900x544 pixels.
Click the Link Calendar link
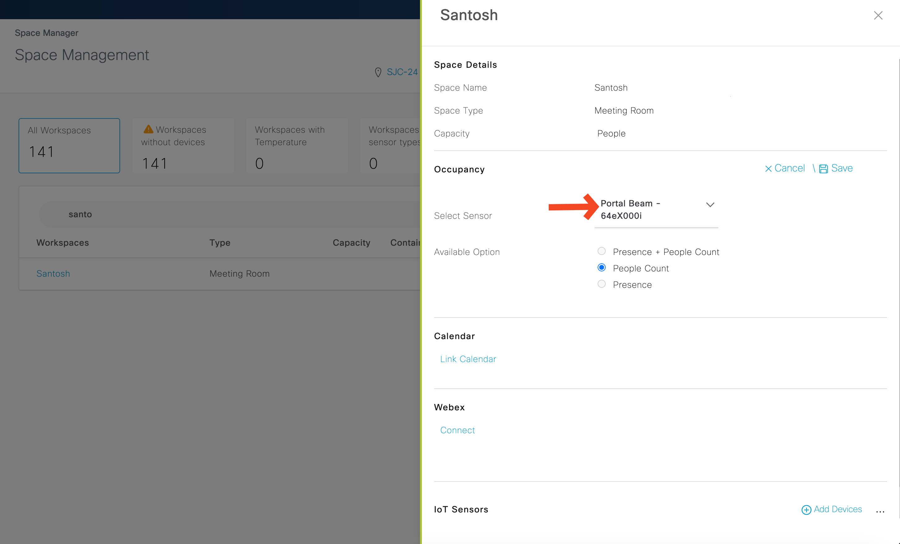(468, 359)
